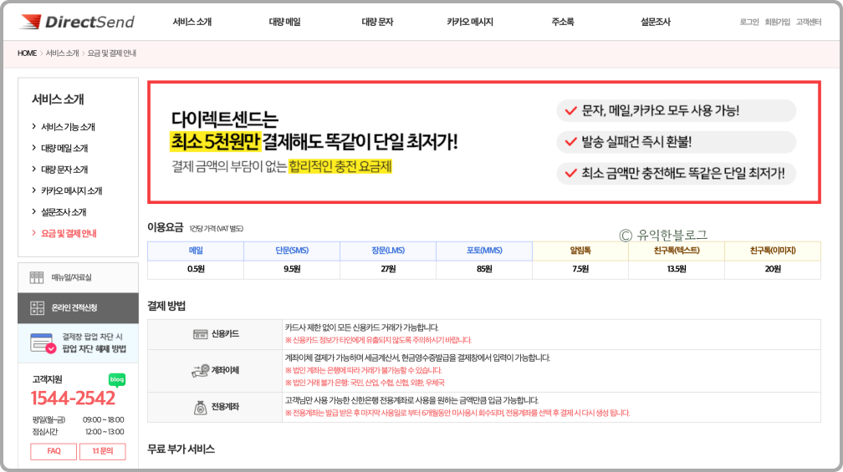Click the 85원 price cell
Viewport: 843px width, 472px height.
[x=484, y=270]
